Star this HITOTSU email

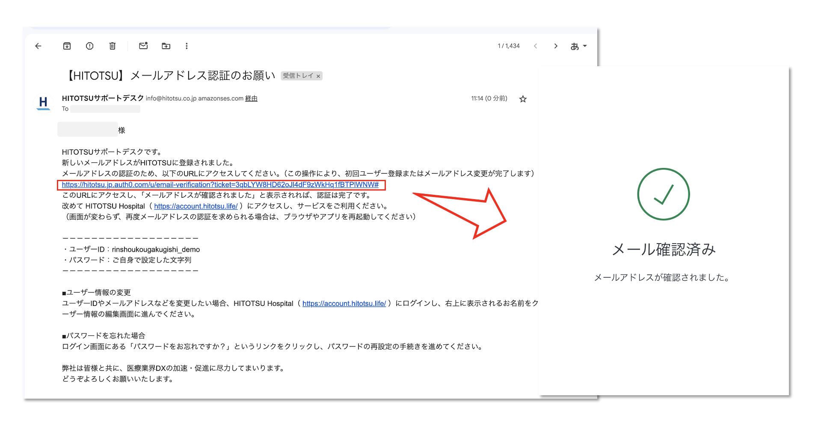coord(523,99)
